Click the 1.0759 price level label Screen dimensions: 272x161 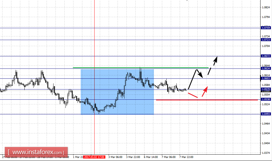tap(266, 28)
